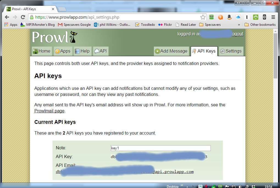Expand the hidden bookmarks overflow chevron
This screenshot has height=188, width=280.
click(239, 25)
